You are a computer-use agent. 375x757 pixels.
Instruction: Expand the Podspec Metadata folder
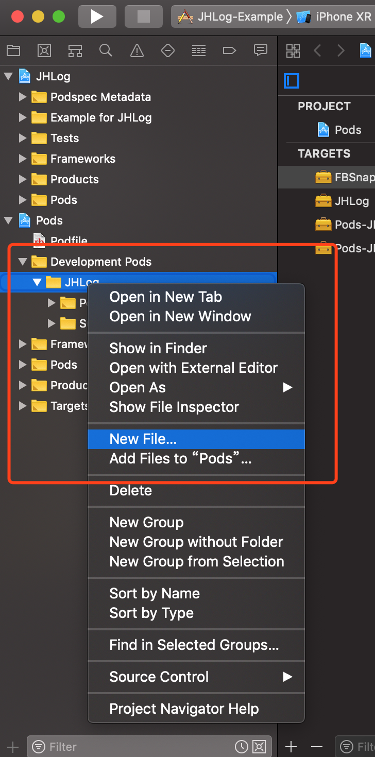(x=22, y=97)
